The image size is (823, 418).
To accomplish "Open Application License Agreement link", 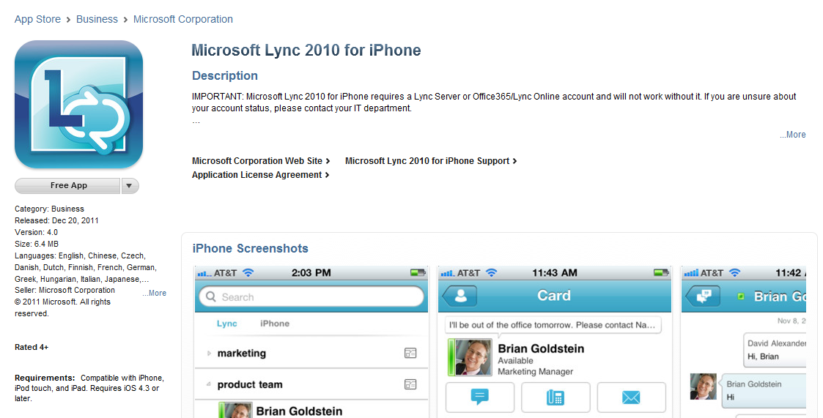I will (260, 175).
